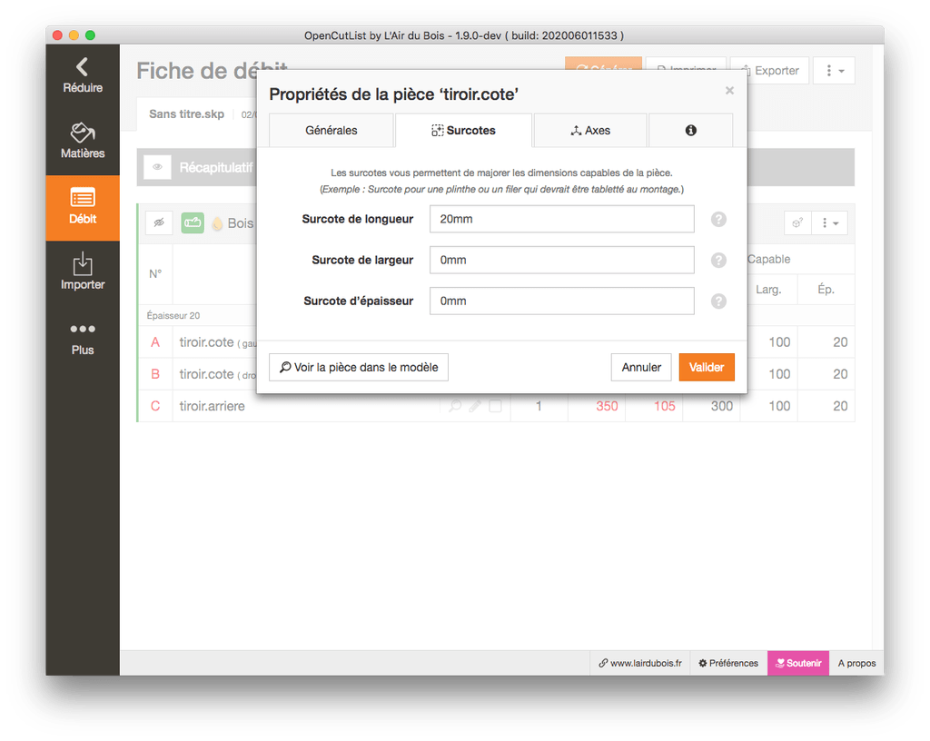
Task: Open Préférences in footer
Action: pyautogui.click(x=728, y=663)
